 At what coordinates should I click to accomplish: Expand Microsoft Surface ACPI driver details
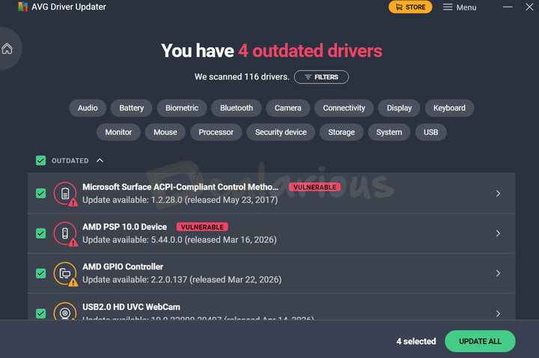[x=498, y=193]
